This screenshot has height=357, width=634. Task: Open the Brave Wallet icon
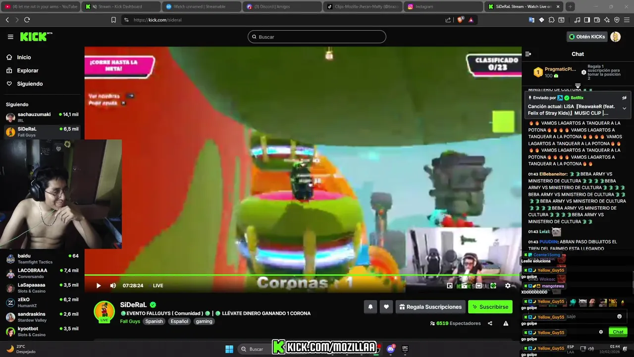[597, 20]
